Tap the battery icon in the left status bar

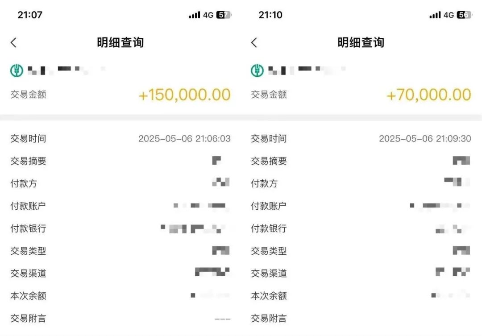(224, 15)
